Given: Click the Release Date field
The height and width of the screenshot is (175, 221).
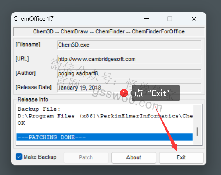Looking at the screenshot, I should point(129,88).
